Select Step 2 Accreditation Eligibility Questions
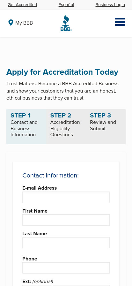 (x=66, y=127)
